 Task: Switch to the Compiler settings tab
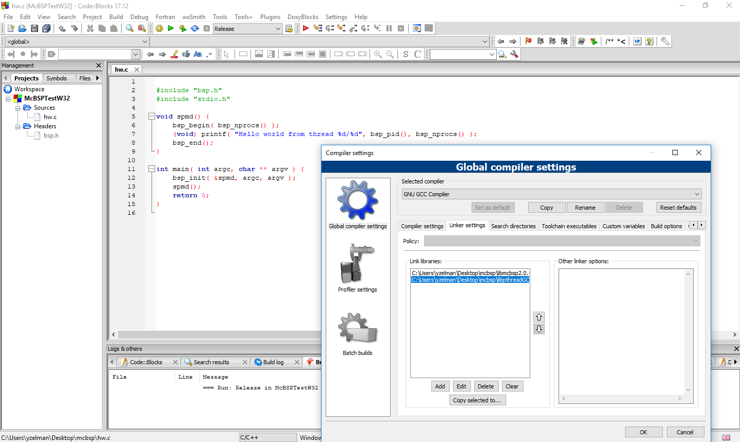[422, 226]
